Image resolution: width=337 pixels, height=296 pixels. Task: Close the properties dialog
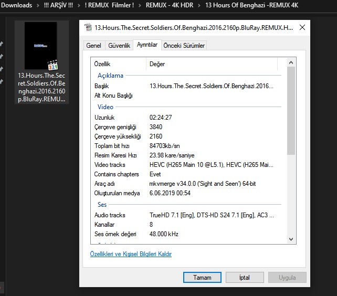(302, 27)
